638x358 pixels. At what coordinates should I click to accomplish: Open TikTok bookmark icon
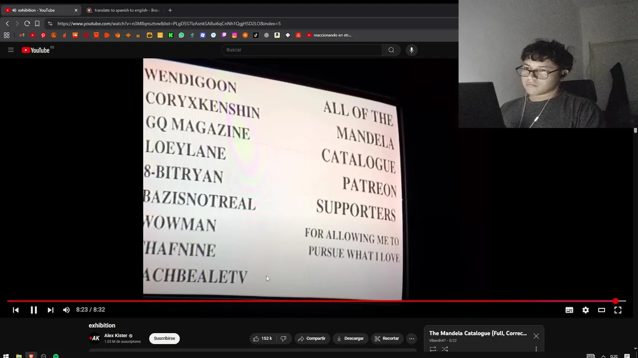256,35
